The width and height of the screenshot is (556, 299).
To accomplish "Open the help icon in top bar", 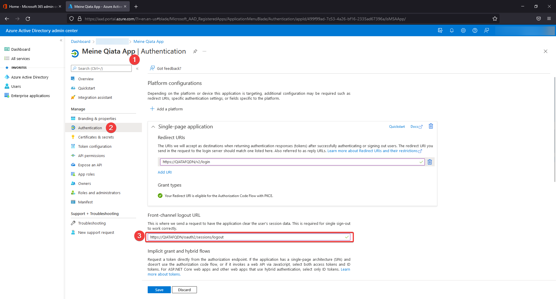I will [x=475, y=30].
